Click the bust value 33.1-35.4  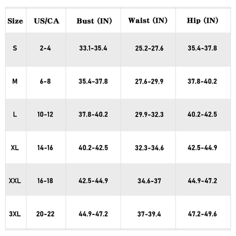pyautogui.click(x=93, y=48)
